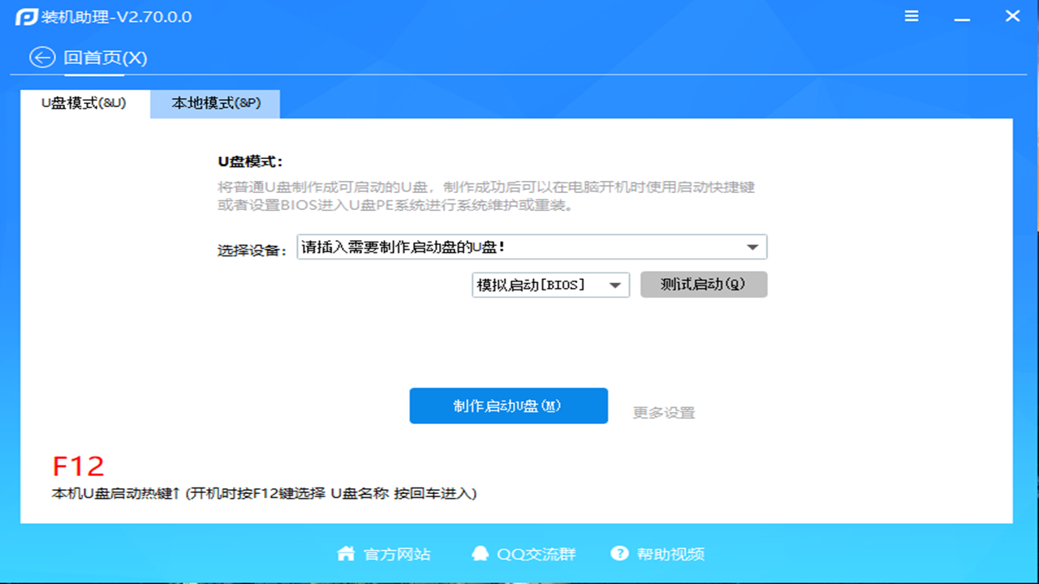
Task: Click the question mark icon beside 帮助视频
Action: pos(620,553)
